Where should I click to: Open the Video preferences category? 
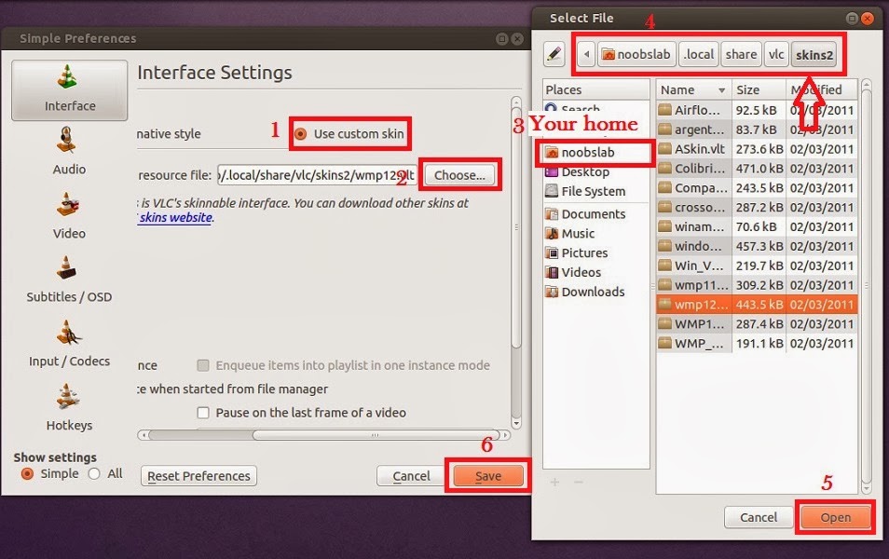[x=69, y=215]
